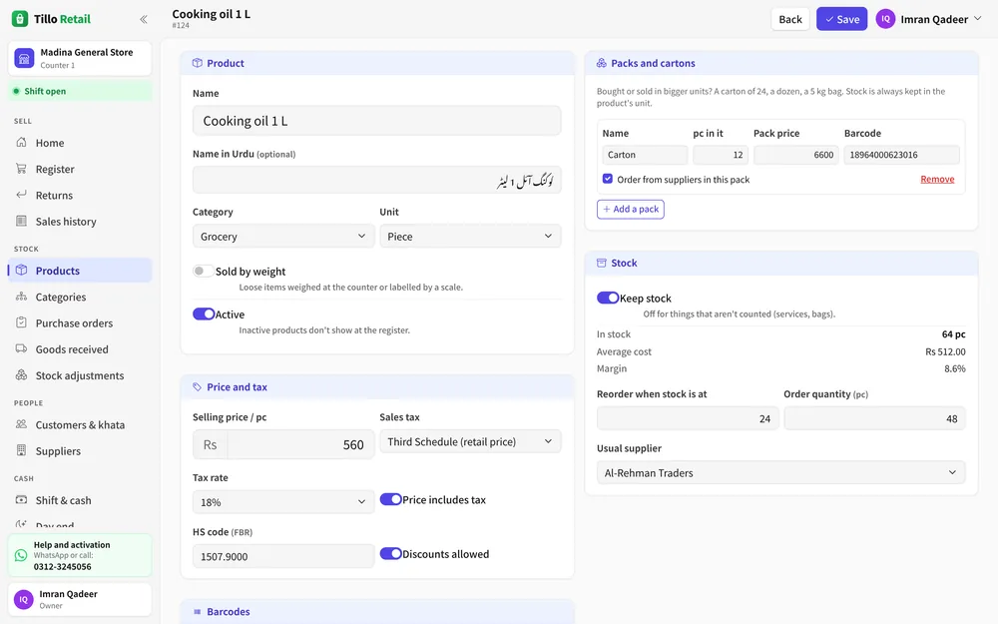998x624 pixels.
Task: Open Customers & khata menu item
Action: 80,424
